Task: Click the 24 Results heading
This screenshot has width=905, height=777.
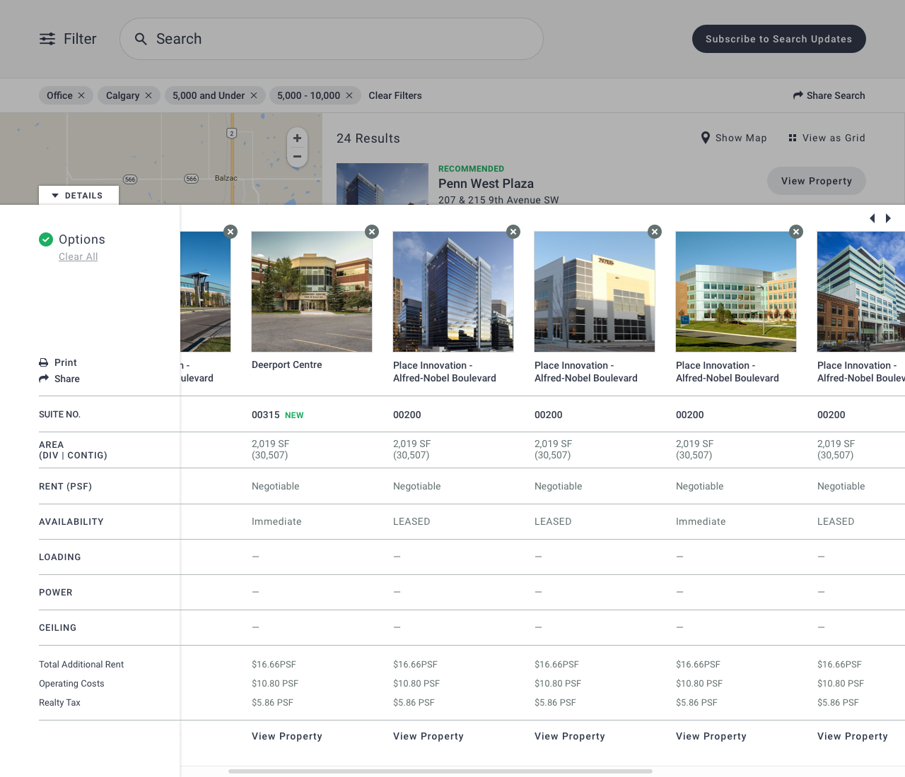Action: (368, 138)
